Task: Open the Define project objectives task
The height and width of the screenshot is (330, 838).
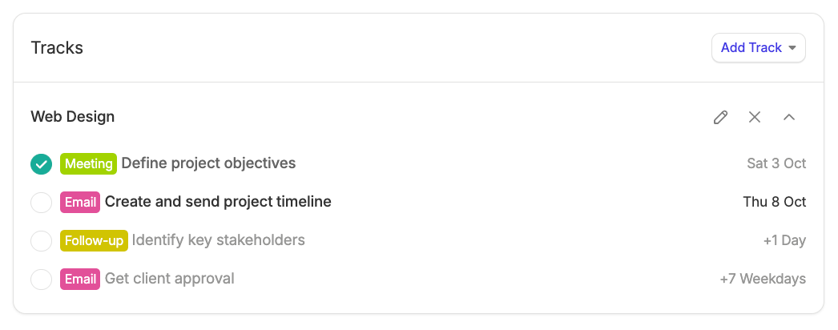Action: [x=208, y=163]
